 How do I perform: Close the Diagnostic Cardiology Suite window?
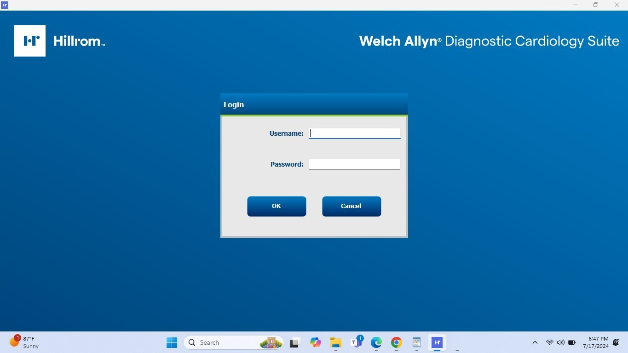[x=617, y=5]
